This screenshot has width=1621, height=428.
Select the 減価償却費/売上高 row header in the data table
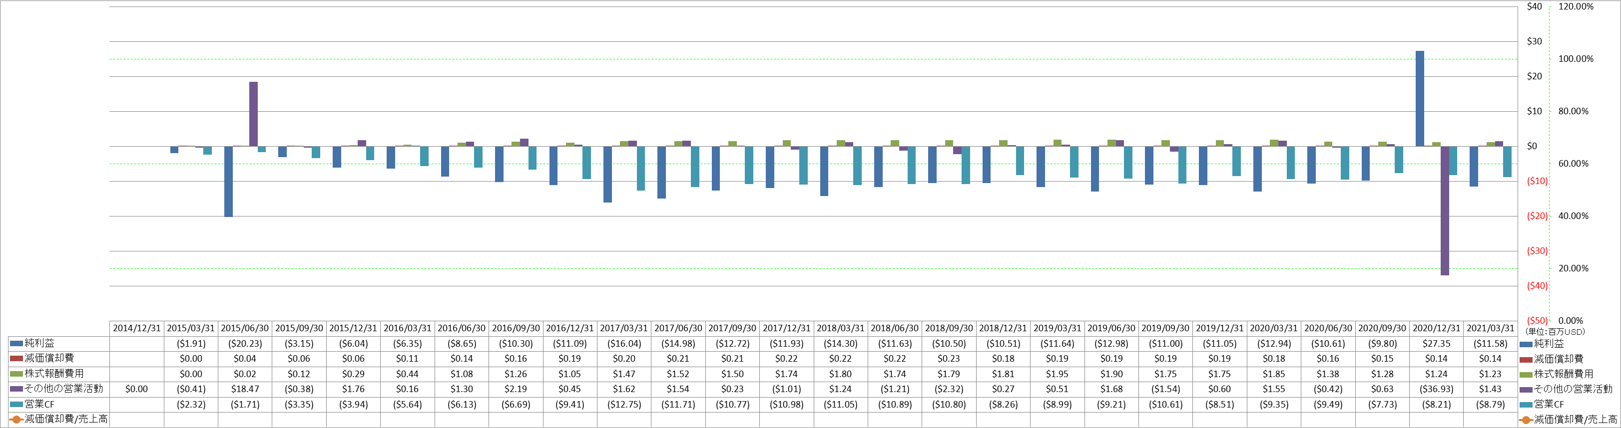point(58,419)
